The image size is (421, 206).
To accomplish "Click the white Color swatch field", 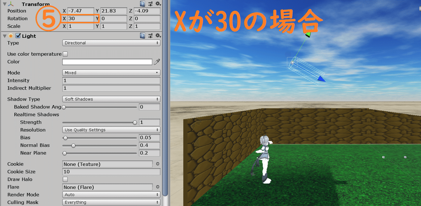I will pos(107,62).
